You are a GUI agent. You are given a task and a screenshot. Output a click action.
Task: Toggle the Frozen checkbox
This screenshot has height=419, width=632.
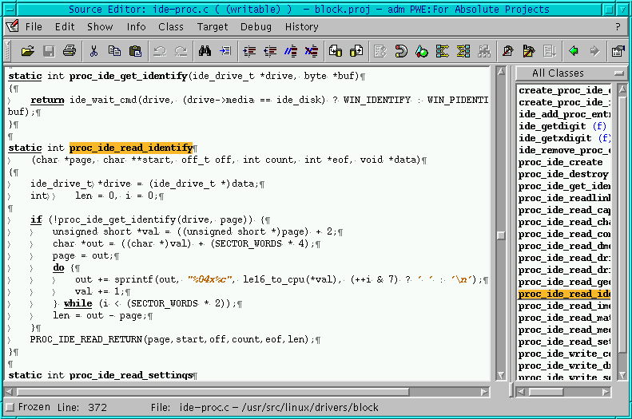tap(10, 407)
